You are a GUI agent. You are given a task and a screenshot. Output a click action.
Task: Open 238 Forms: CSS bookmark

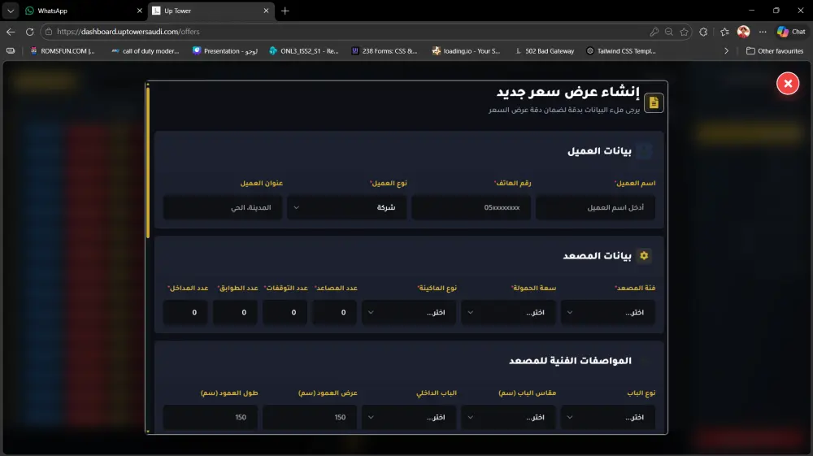click(x=385, y=50)
